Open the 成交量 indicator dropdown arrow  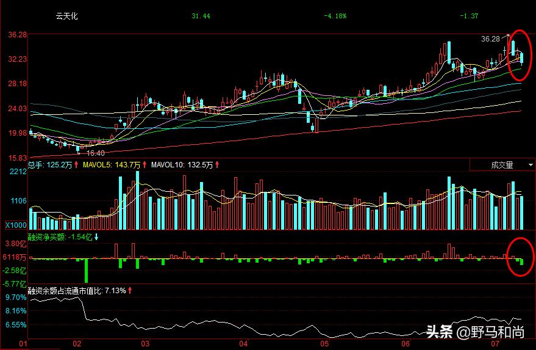tap(530, 165)
